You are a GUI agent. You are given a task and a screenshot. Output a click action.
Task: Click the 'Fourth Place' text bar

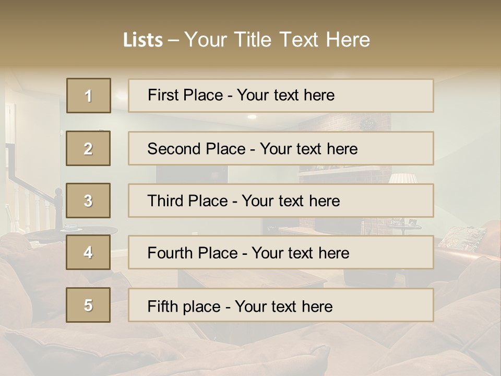281,252
